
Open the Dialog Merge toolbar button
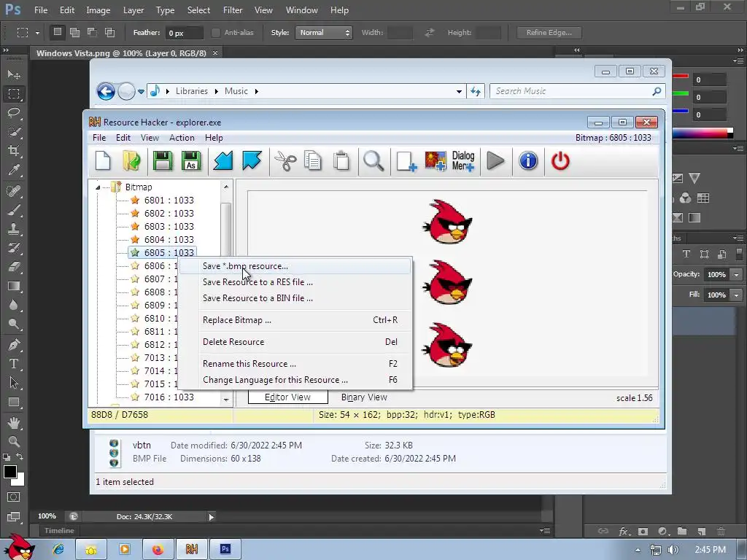tap(463, 161)
